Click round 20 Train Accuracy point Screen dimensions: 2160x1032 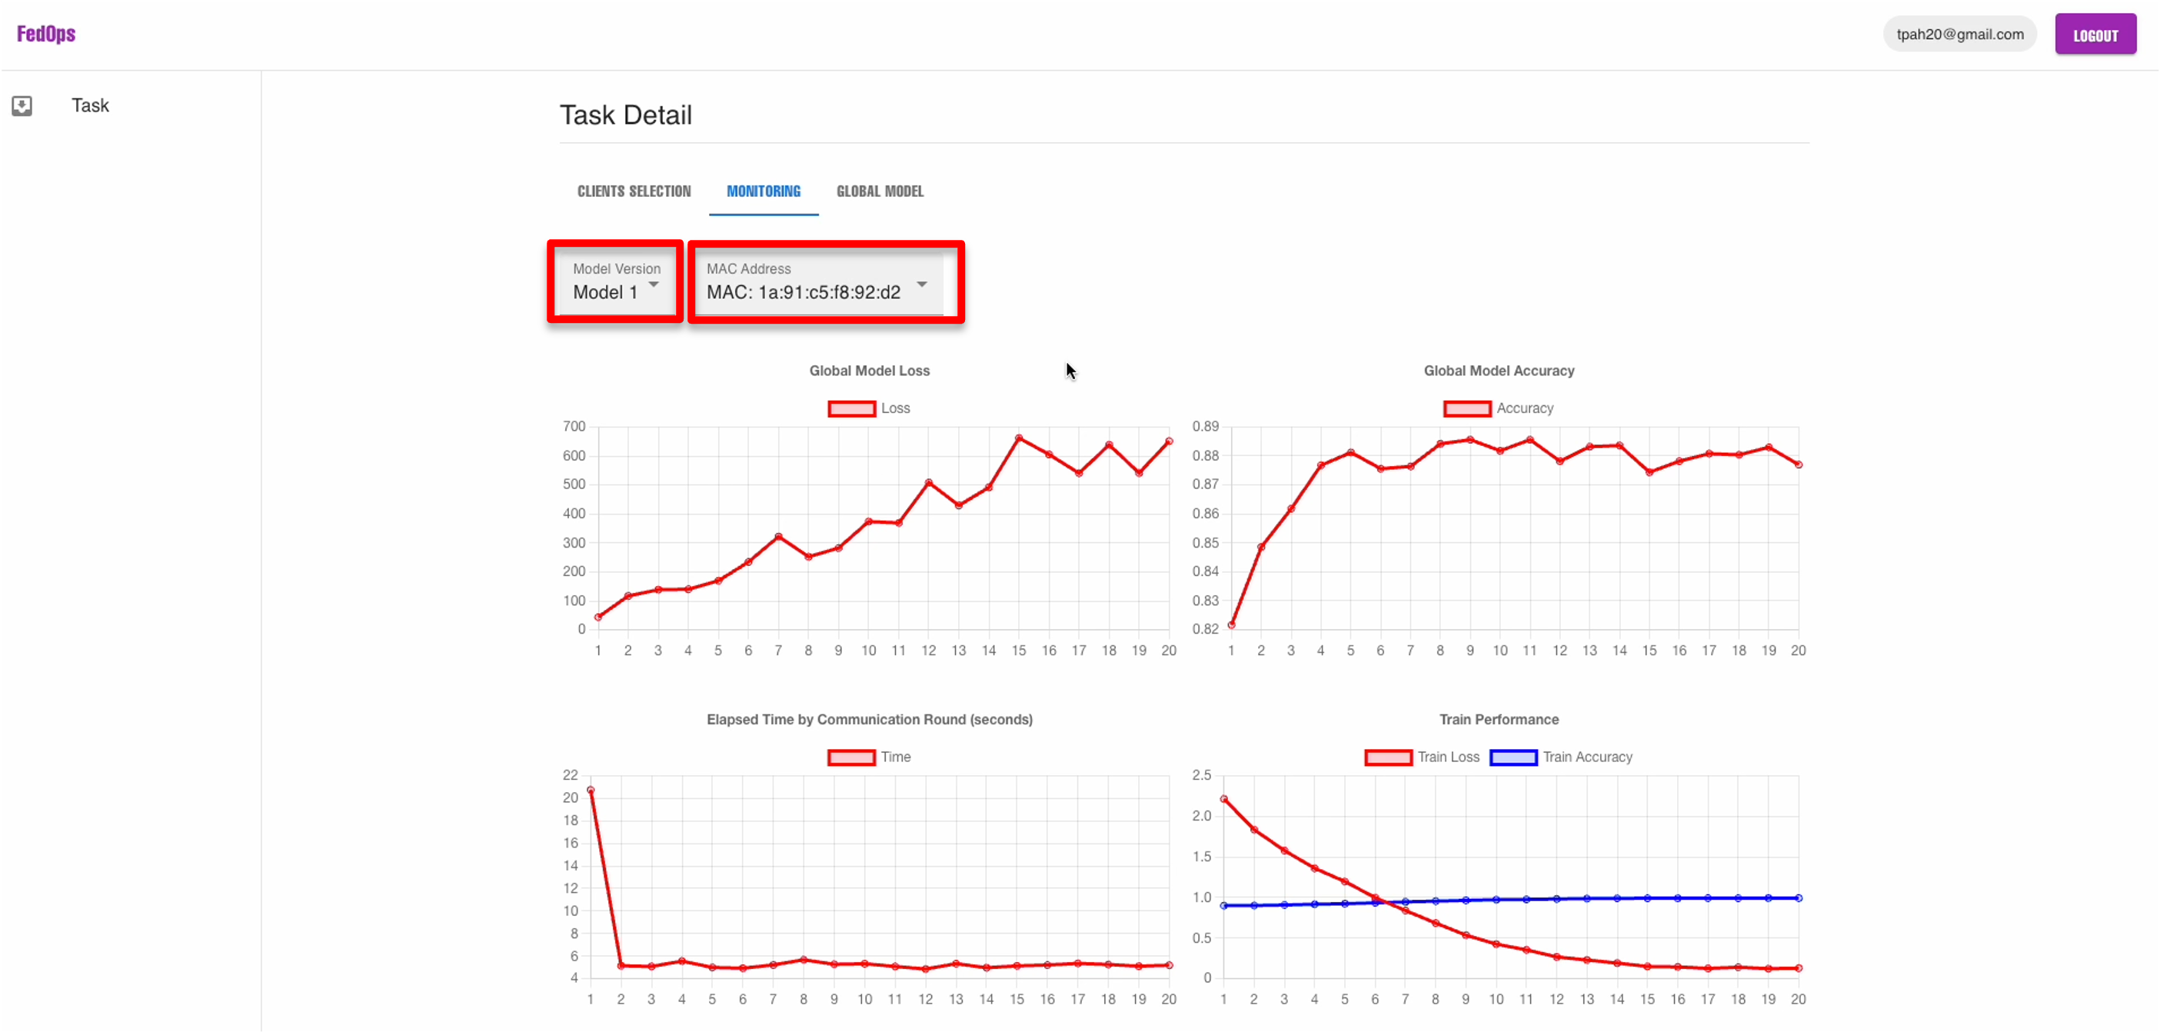tap(1799, 898)
